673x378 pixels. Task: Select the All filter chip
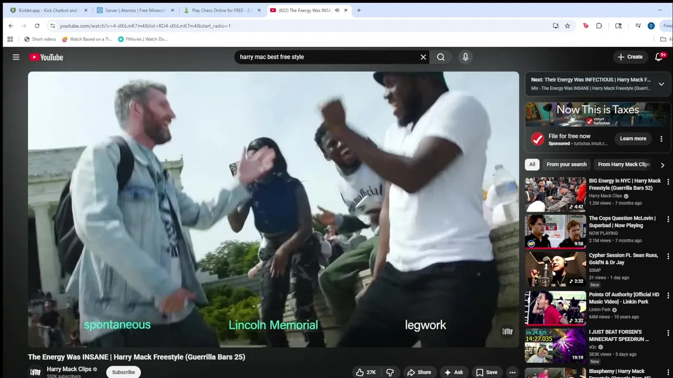click(x=532, y=164)
